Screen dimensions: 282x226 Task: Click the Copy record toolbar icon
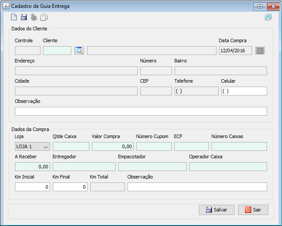point(44,17)
